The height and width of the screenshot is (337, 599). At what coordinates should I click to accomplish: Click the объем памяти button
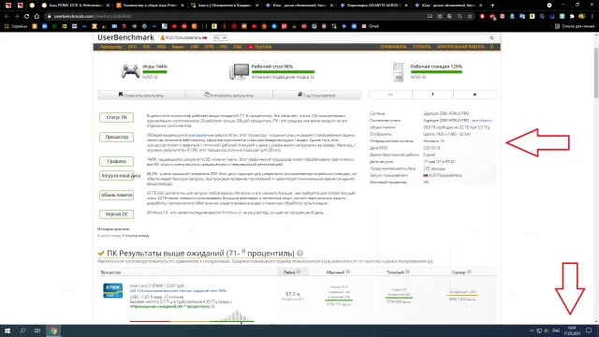click(x=116, y=195)
